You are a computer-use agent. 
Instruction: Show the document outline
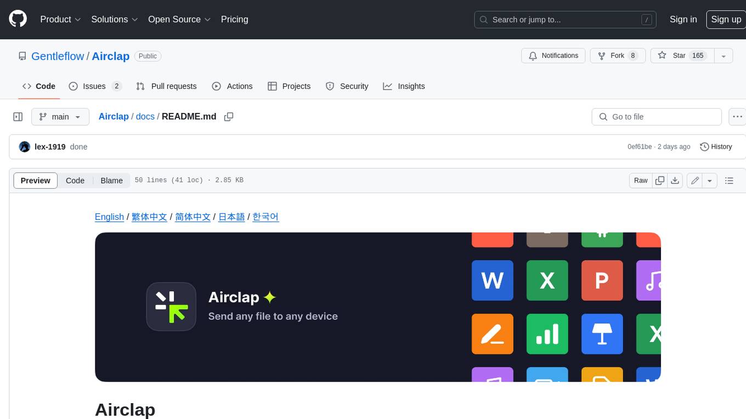729,180
